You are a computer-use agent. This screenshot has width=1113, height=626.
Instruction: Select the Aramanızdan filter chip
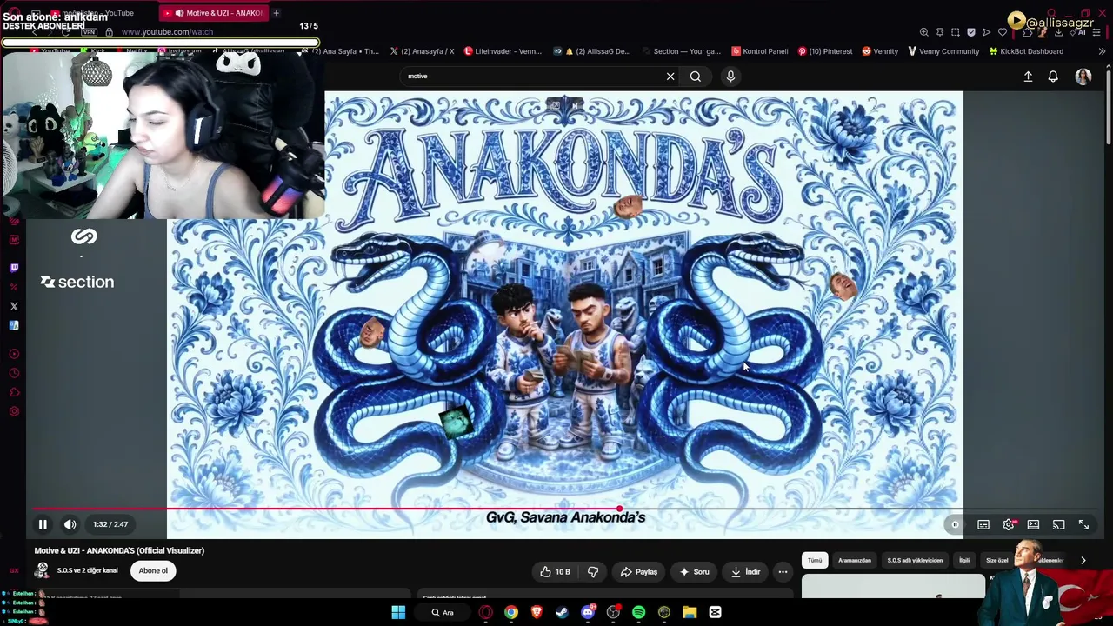pos(855,560)
